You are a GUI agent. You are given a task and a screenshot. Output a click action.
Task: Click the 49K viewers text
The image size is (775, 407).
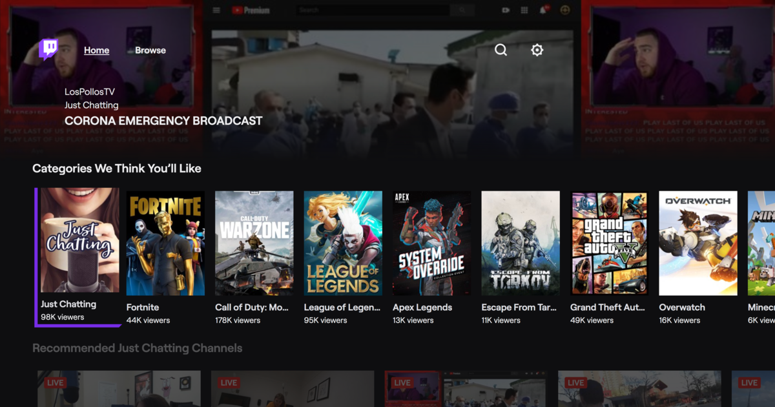592,320
